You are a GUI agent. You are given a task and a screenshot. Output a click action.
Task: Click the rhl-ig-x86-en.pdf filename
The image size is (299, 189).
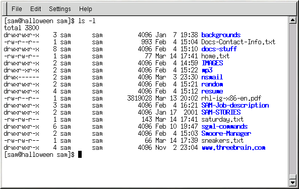coord(231,99)
